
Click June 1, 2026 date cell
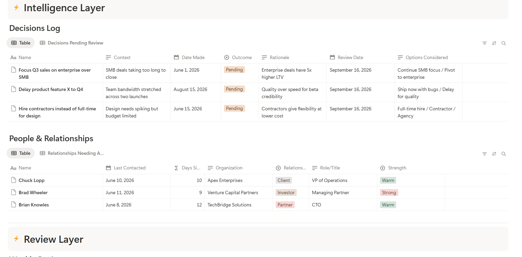tap(196, 73)
